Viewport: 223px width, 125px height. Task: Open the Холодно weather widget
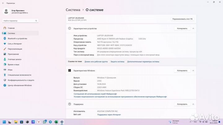[174, 122]
